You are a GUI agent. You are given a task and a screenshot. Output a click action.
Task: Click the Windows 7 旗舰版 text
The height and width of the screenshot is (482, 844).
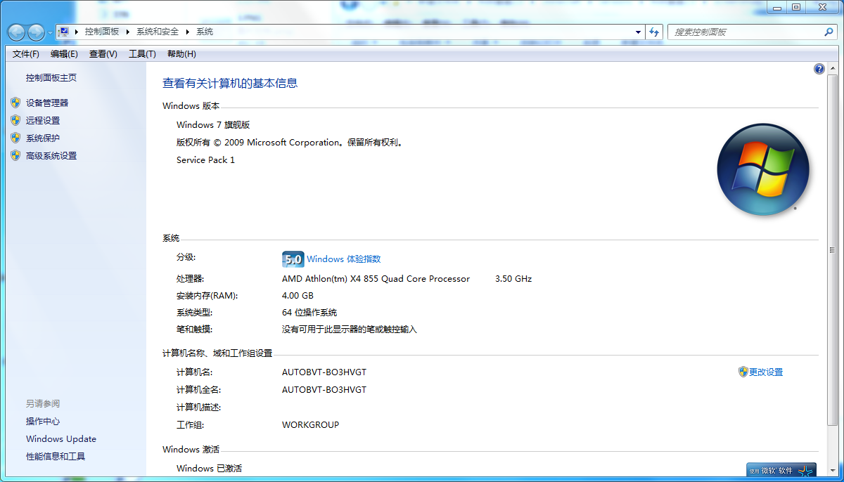click(x=213, y=125)
